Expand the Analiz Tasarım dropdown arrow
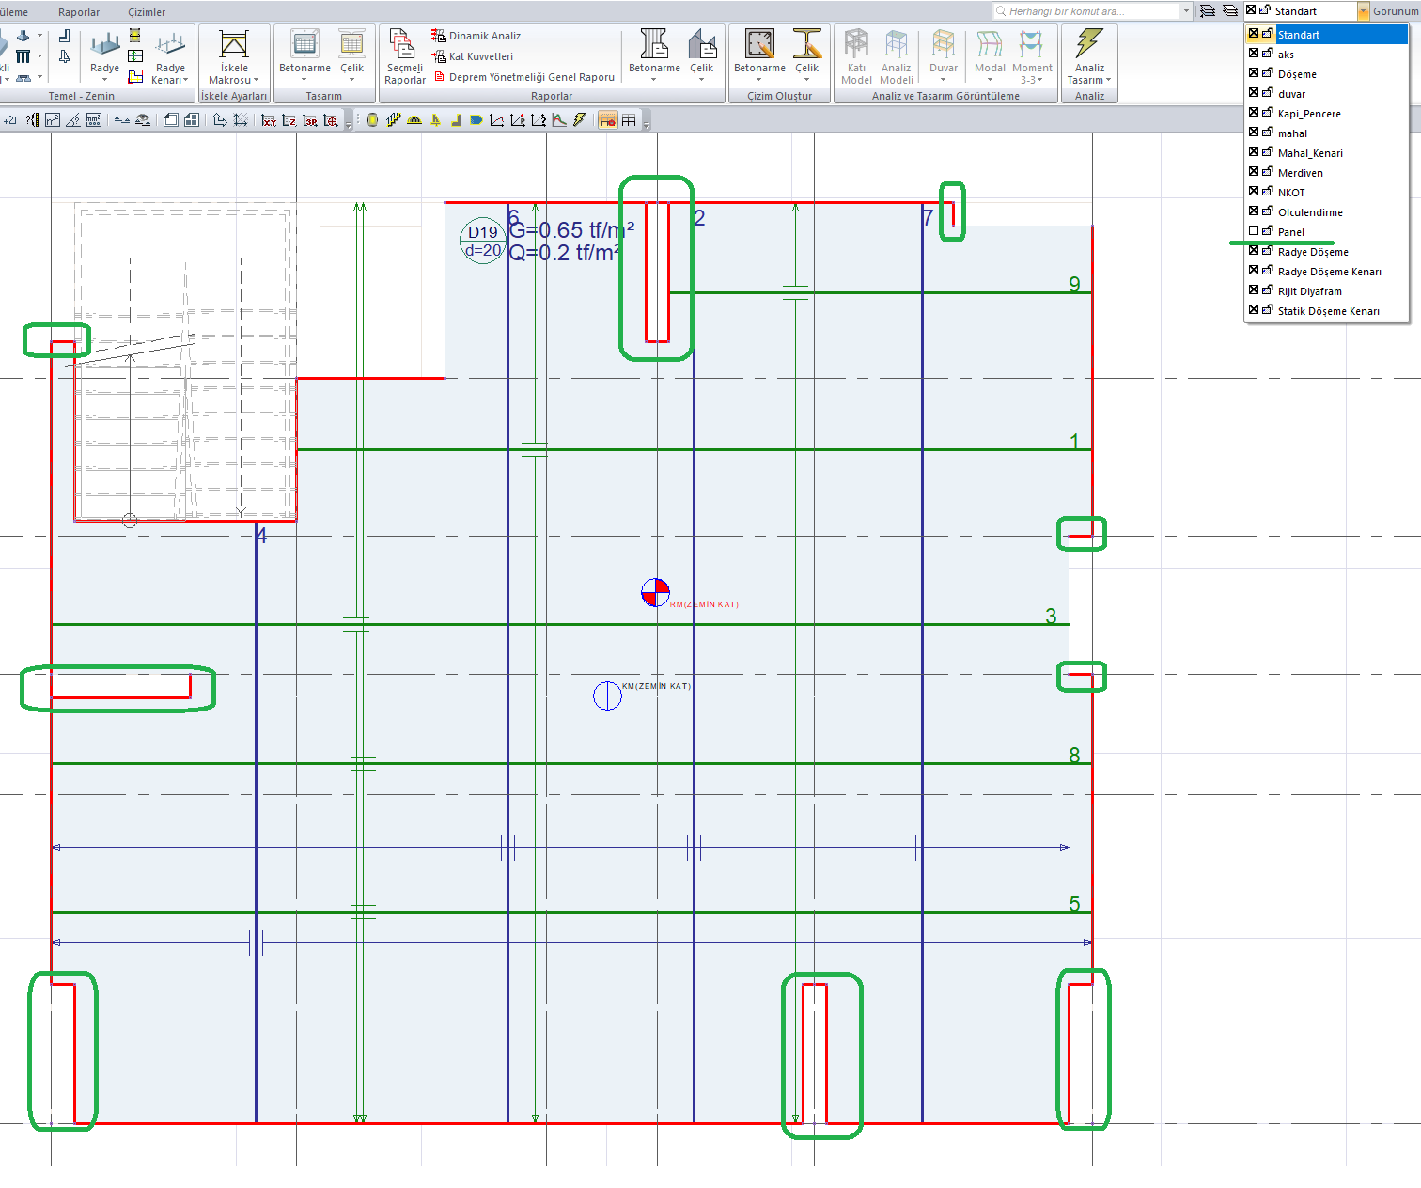Image resolution: width=1421 pixels, height=1188 pixels. click(x=1109, y=81)
